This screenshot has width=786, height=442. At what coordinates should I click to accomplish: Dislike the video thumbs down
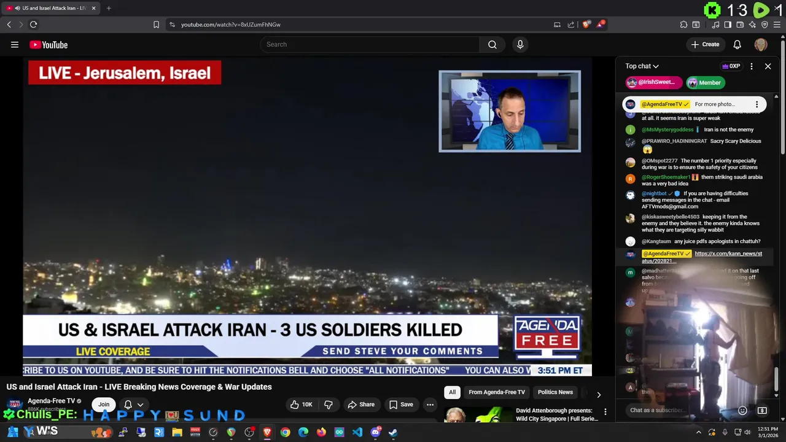(329, 405)
